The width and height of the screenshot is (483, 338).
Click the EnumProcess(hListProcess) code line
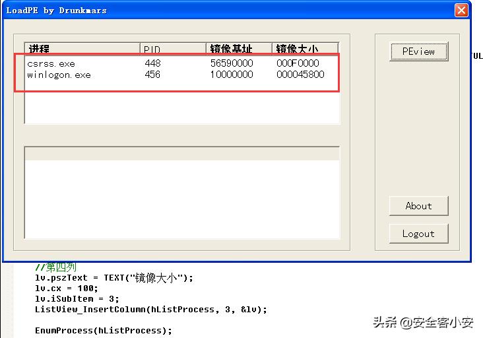(104, 330)
